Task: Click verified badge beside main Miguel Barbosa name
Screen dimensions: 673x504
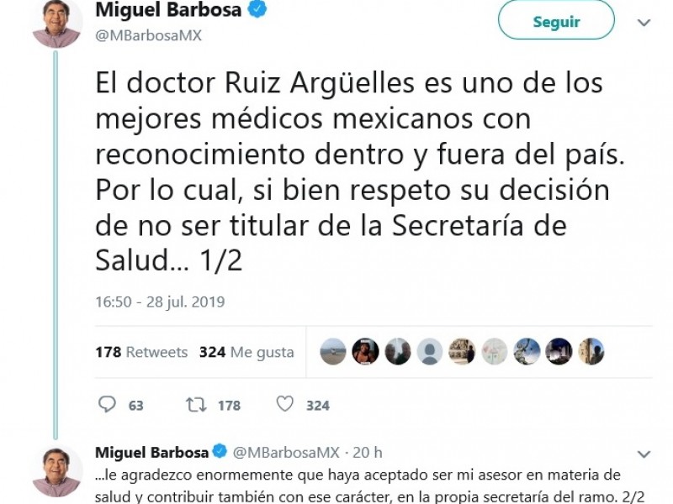Action: click(x=257, y=9)
